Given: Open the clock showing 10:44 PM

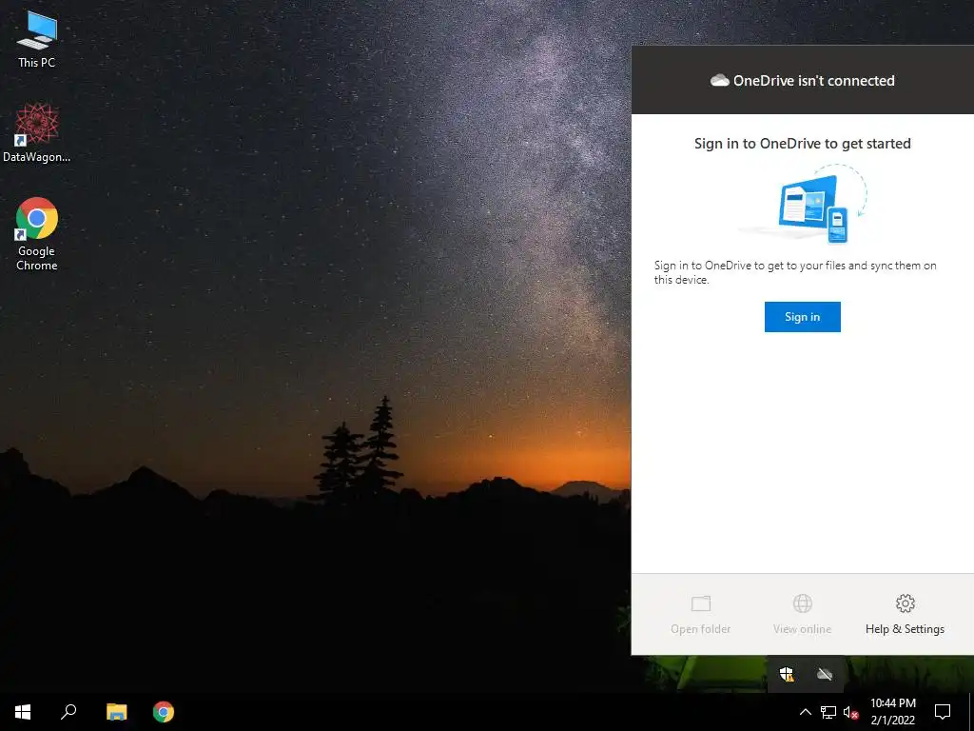Looking at the screenshot, I should point(892,712).
